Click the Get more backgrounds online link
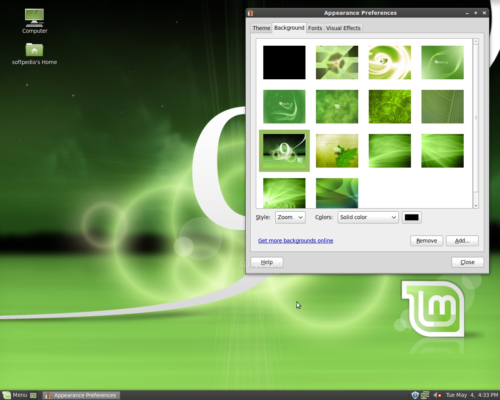The height and width of the screenshot is (400, 500). (295, 241)
